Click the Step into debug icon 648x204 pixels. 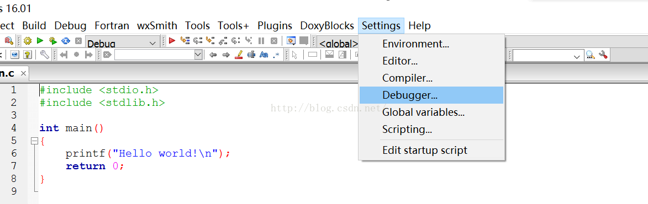(210, 40)
